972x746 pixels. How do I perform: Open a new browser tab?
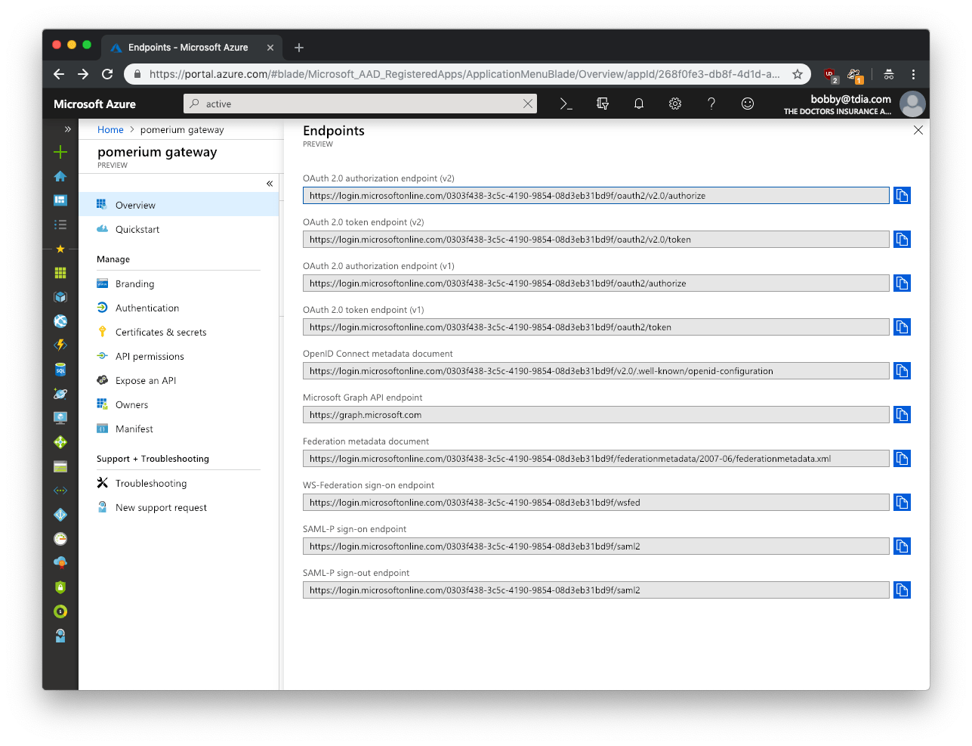pos(299,48)
